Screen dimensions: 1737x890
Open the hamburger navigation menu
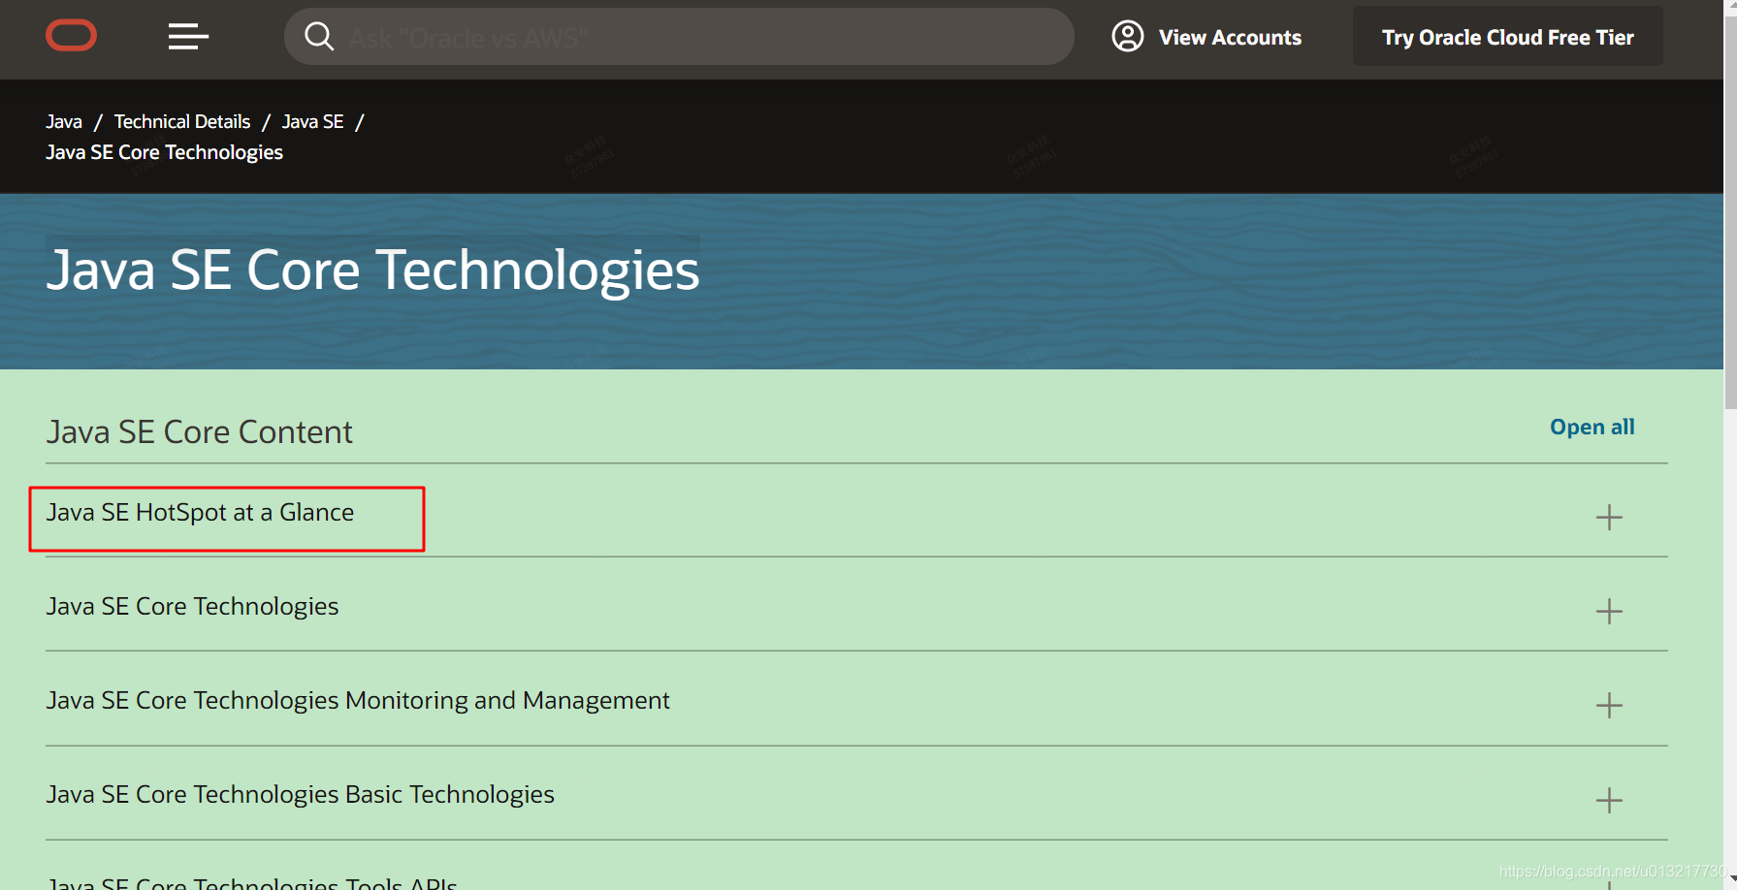click(x=188, y=37)
